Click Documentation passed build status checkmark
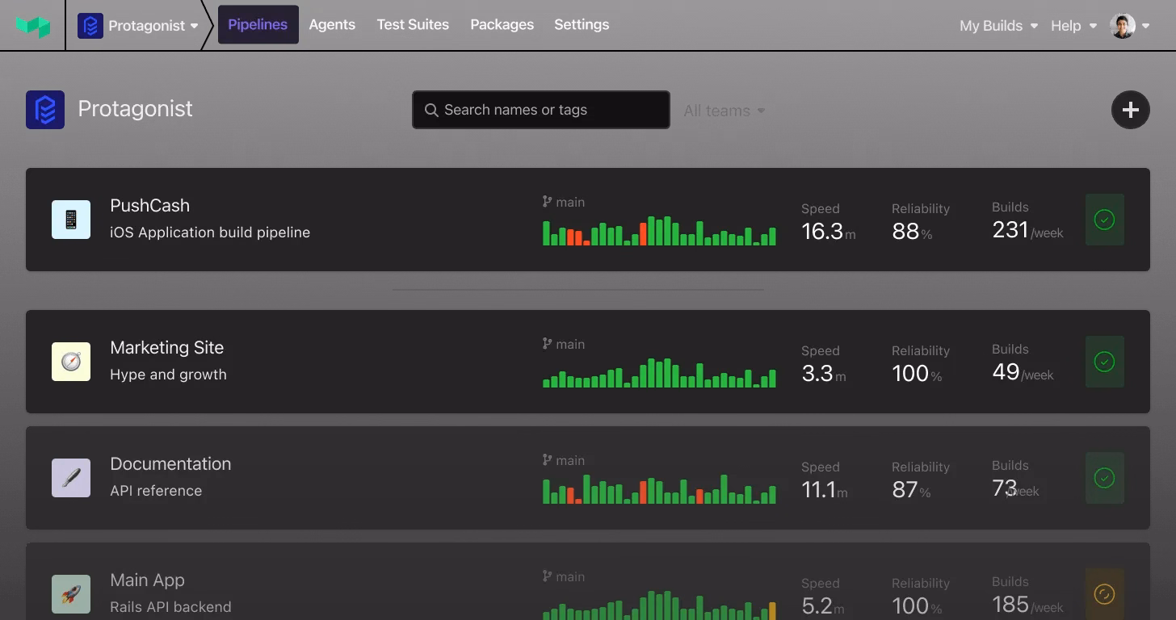Viewport: 1176px width, 620px height. click(x=1104, y=478)
